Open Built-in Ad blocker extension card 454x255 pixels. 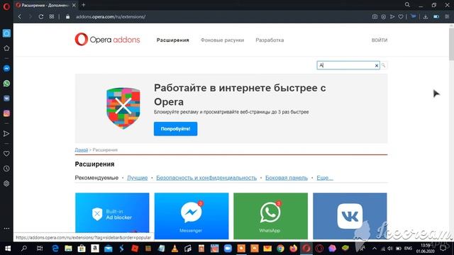pyautogui.click(x=112, y=215)
